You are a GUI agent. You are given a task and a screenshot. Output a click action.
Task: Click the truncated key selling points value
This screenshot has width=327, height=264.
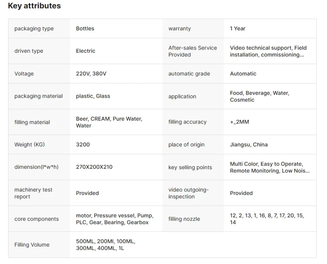(270, 167)
